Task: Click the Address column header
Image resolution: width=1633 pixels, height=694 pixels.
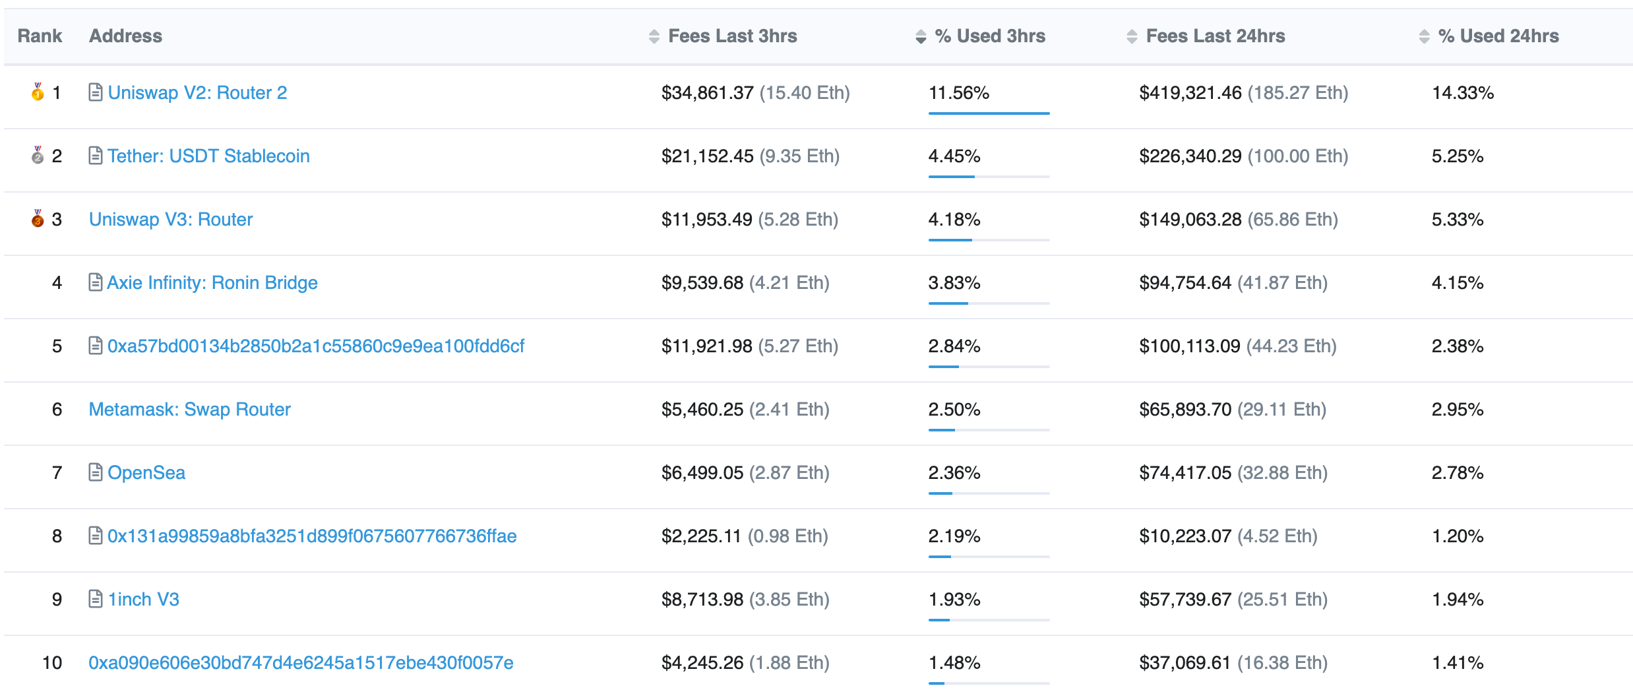Action: point(125,36)
